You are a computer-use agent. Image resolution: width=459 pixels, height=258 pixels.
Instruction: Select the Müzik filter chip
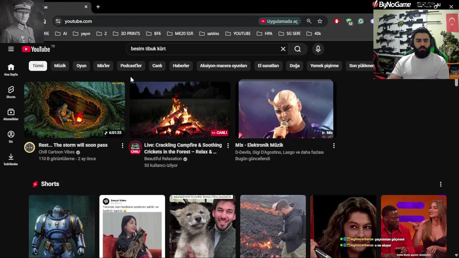[x=60, y=66]
